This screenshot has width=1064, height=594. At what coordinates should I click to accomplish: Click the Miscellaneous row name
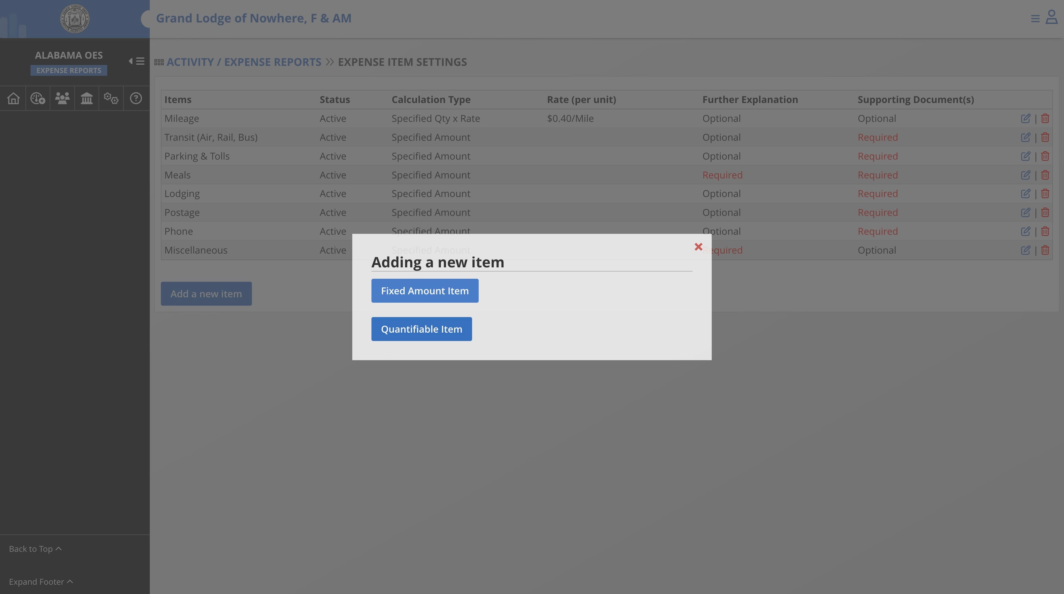(x=196, y=250)
